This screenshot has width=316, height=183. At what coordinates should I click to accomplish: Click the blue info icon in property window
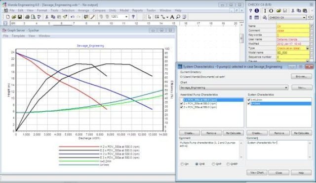pyautogui.click(x=257, y=11)
